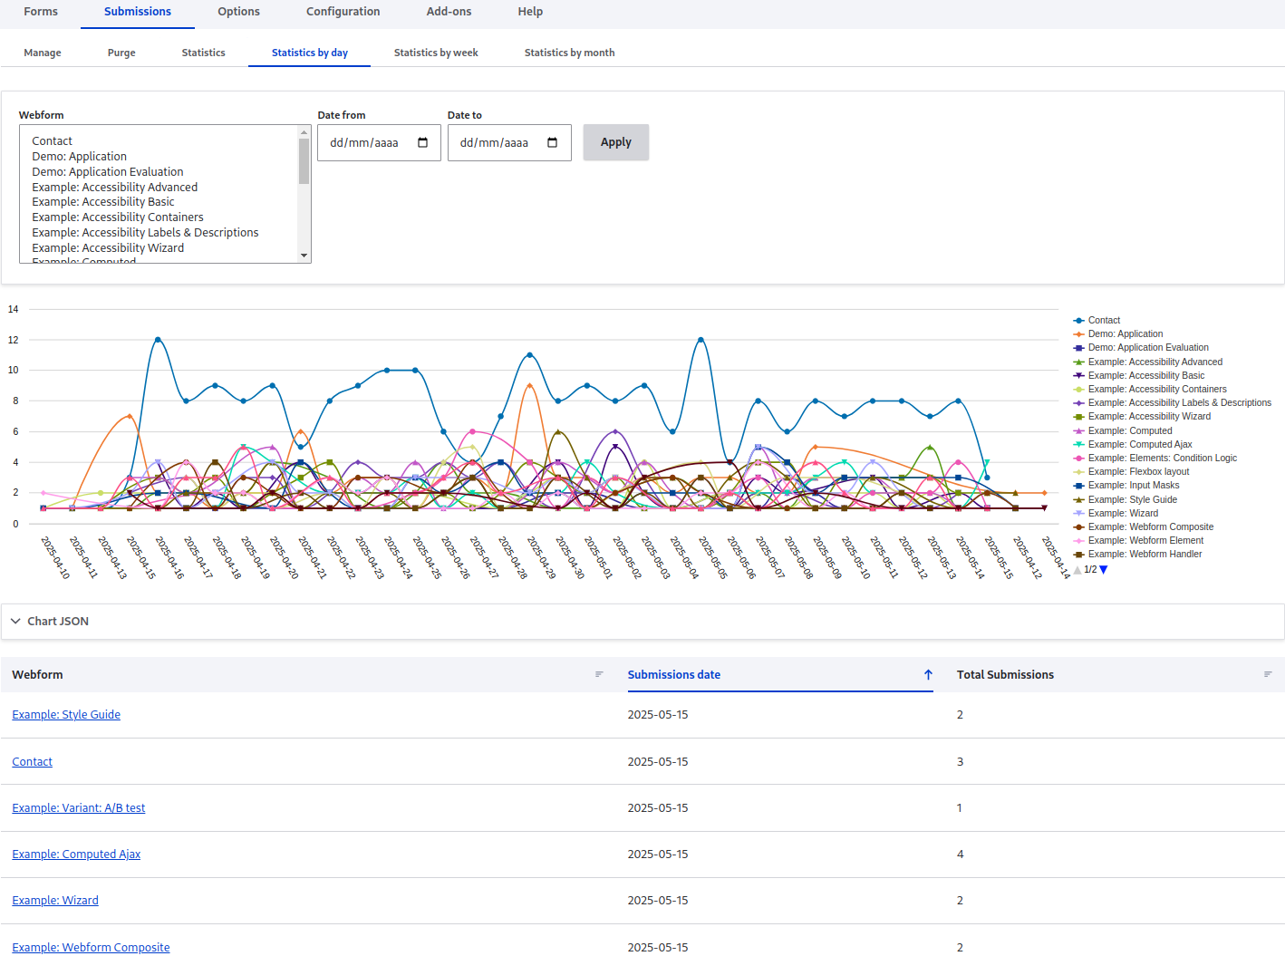
Task: Go to previous legend page arrow
Action: pyautogui.click(x=1077, y=570)
